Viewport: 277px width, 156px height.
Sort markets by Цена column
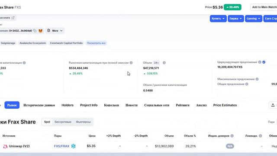coord(92,136)
